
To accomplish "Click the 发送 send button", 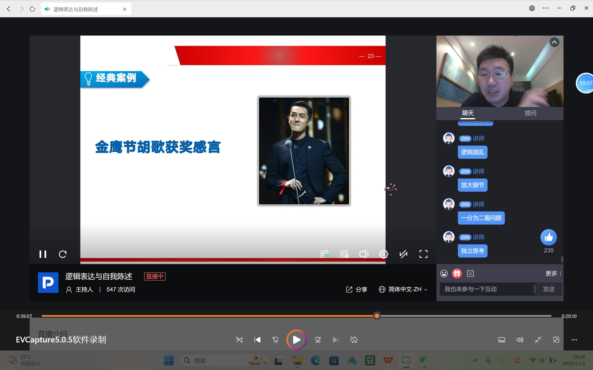I will 548,289.
